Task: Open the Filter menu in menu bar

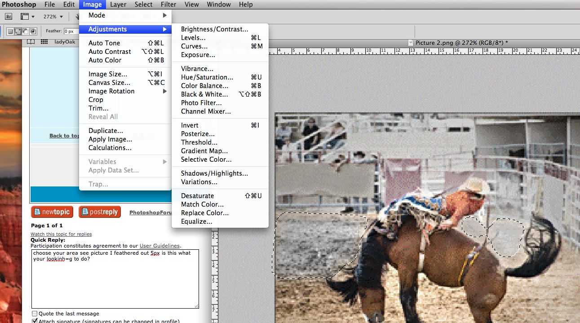Action: 168,4
